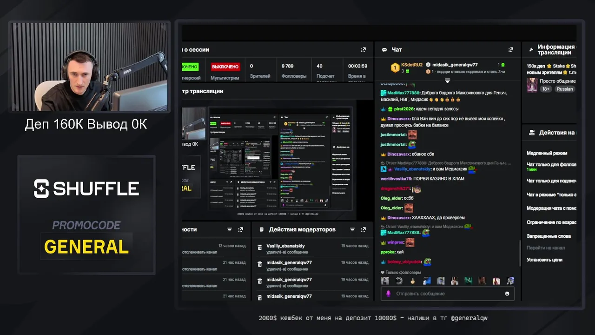
Task: Collapse the gift leaderboard chevron
Action: click(447, 80)
